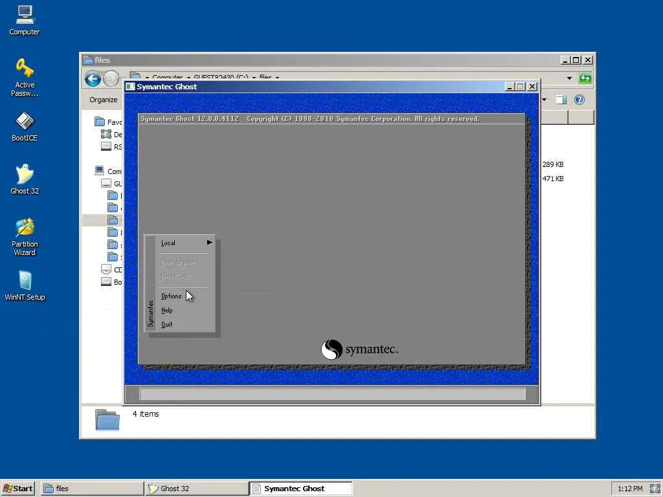Select the highlighted folder in navigation tree
Screen dimensions: 663x497
(x=103, y=220)
